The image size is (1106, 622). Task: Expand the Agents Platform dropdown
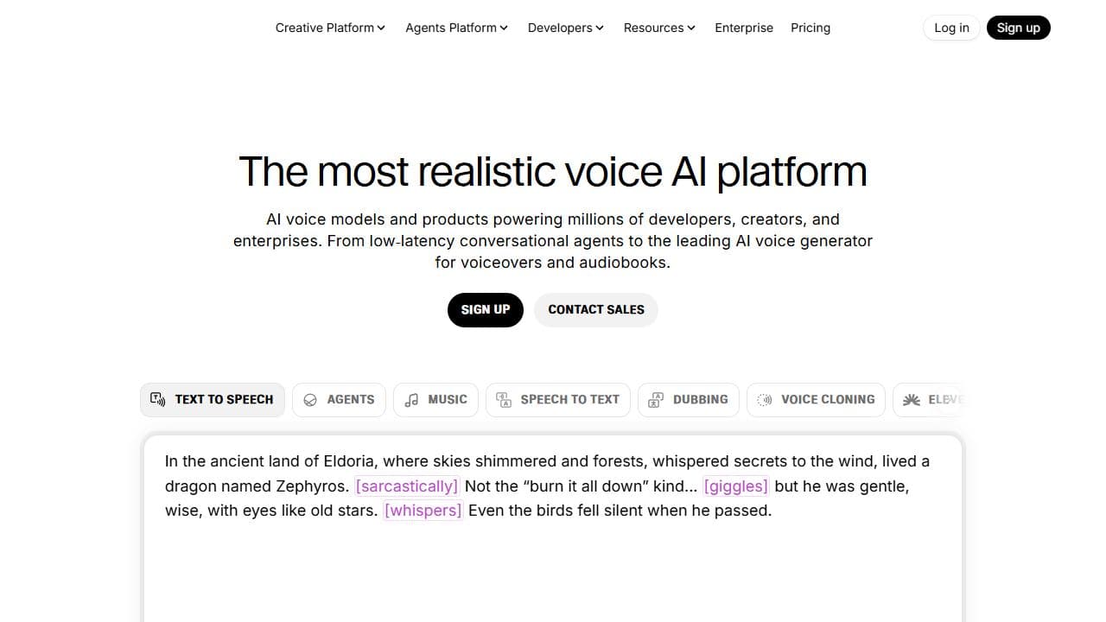pyautogui.click(x=456, y=28)
